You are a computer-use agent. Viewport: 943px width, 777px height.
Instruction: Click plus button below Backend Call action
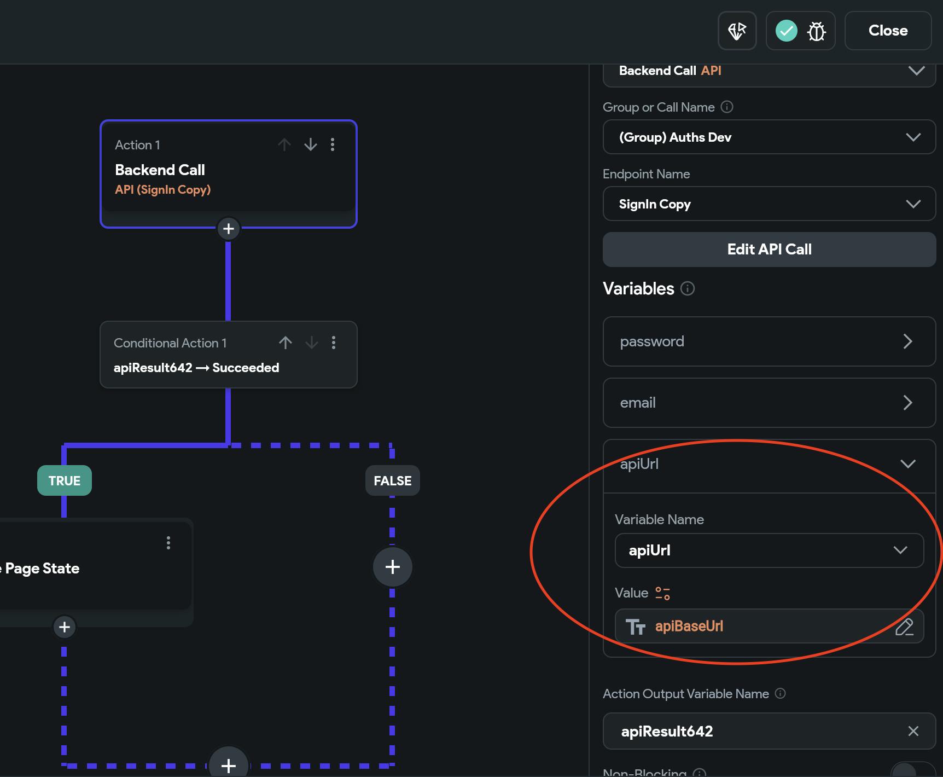[x=229, y=229]
